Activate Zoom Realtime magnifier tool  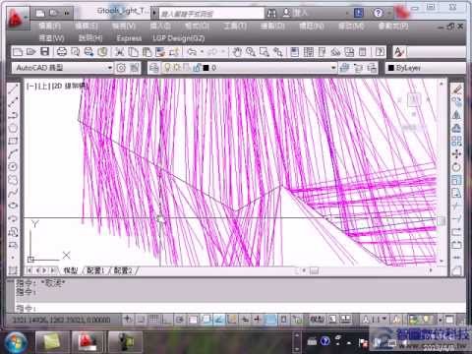251,52
